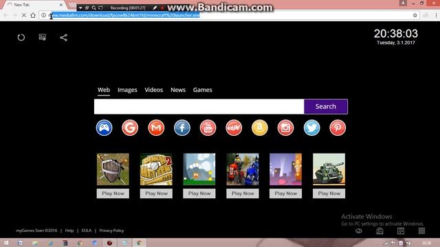Open the Amazon shortcut icon
440x247 pixels.
260,128
